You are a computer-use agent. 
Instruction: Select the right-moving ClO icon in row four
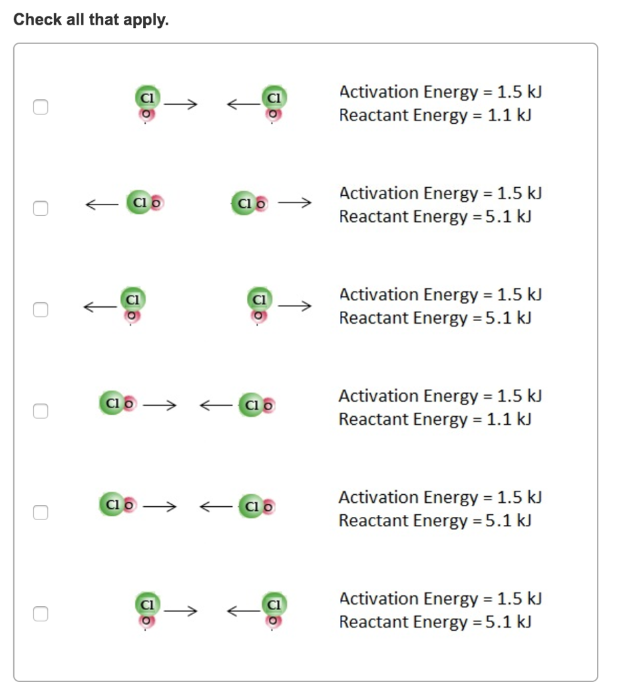(x=255, y=404)
